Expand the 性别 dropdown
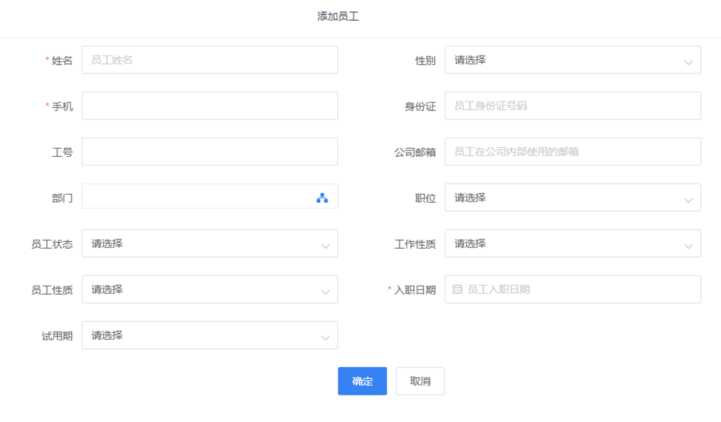The width and height of the screenshot is (721, 422). tap(573, 60)
